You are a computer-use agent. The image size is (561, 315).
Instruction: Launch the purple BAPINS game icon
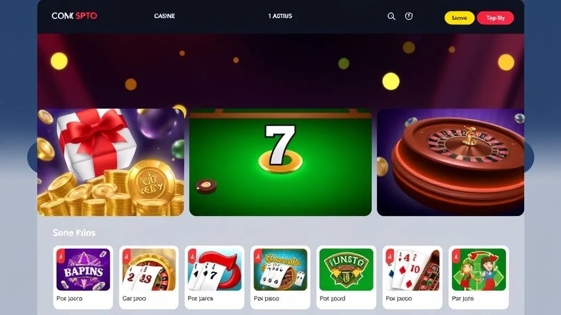click(83, 277)
